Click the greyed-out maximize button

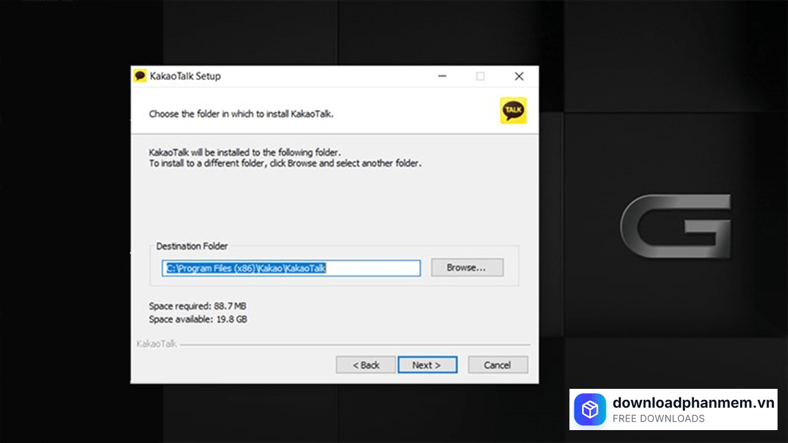[480, 76]
